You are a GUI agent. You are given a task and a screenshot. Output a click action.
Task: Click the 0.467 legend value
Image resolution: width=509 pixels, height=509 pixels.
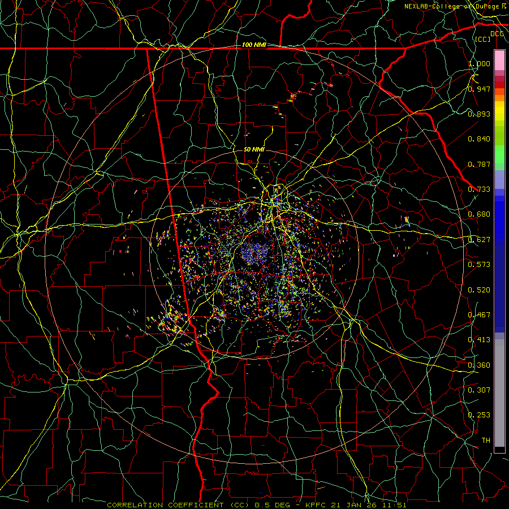tap(479, 315)
